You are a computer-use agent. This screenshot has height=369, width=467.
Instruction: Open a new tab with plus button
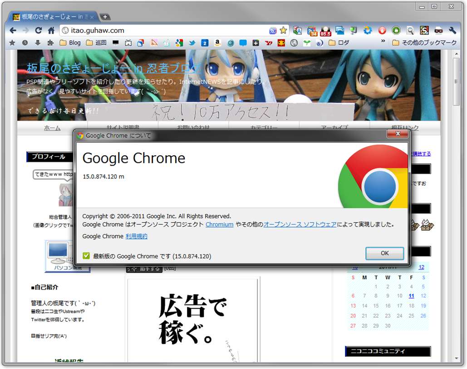(x=105, y=17)
